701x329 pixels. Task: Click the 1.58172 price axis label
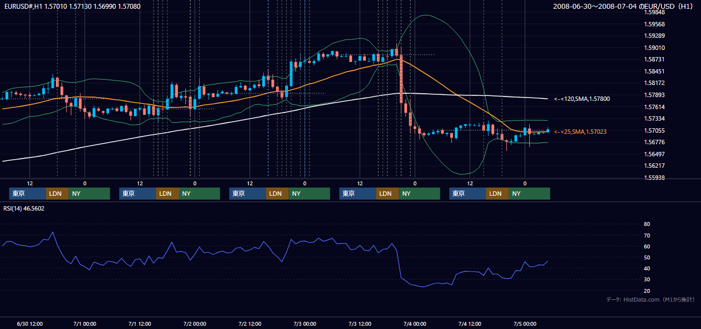click(654, 83)
